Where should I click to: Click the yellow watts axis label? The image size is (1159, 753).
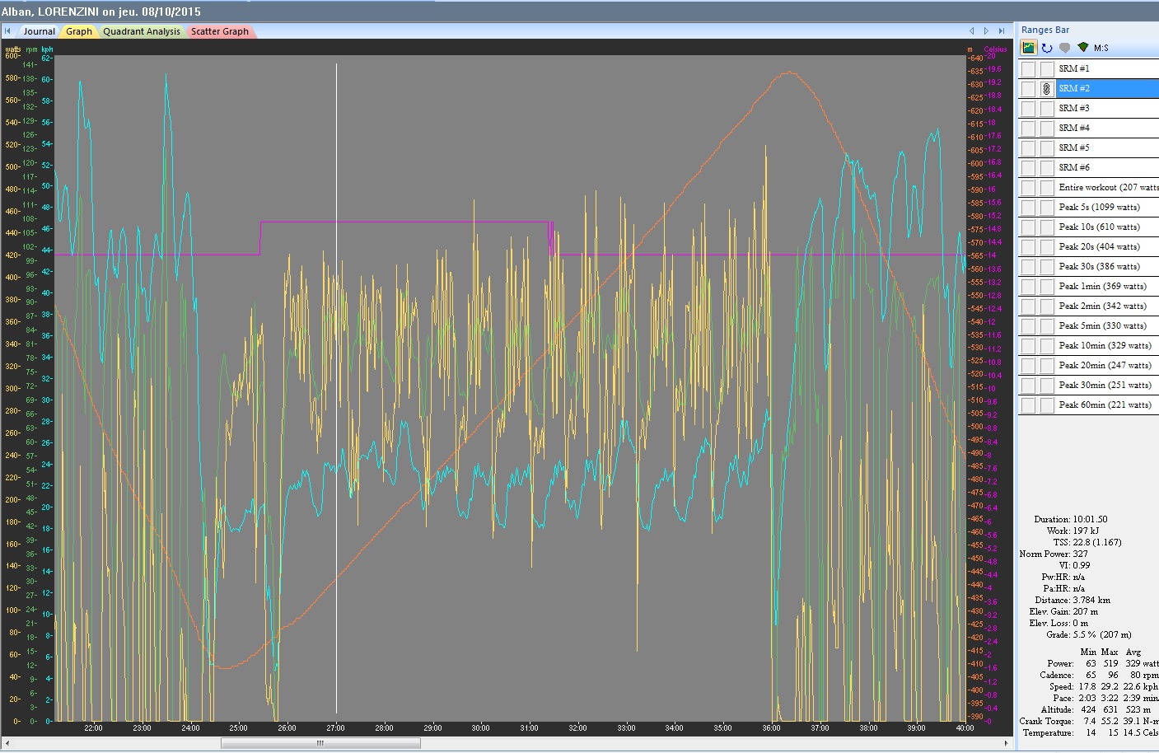13,49
